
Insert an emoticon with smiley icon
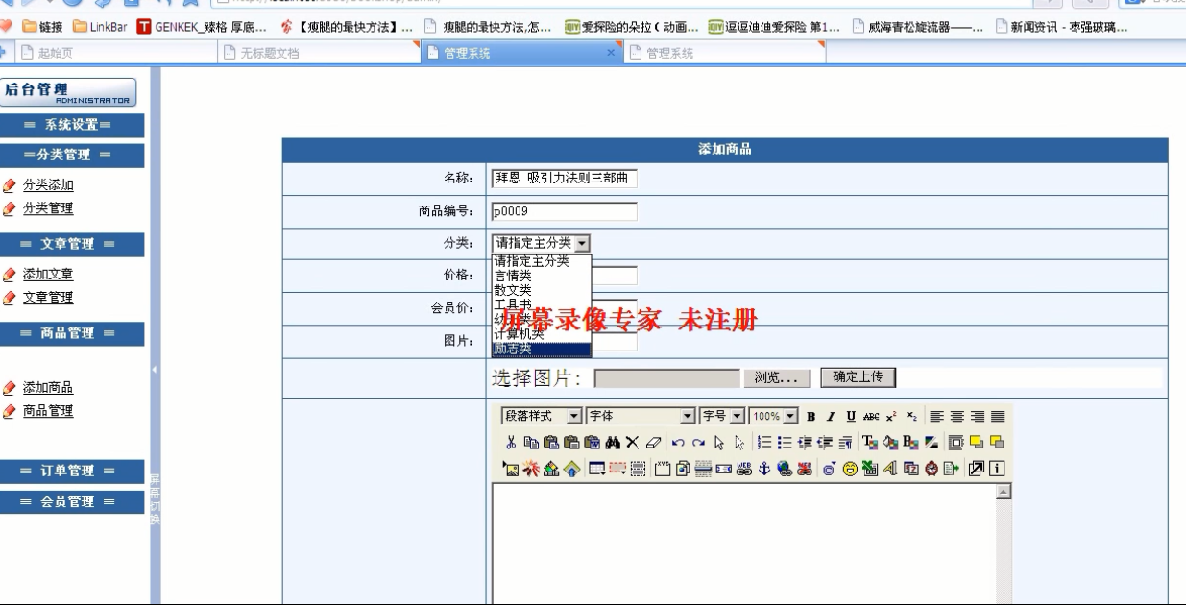pyautogui.click(x=850, y=469)
